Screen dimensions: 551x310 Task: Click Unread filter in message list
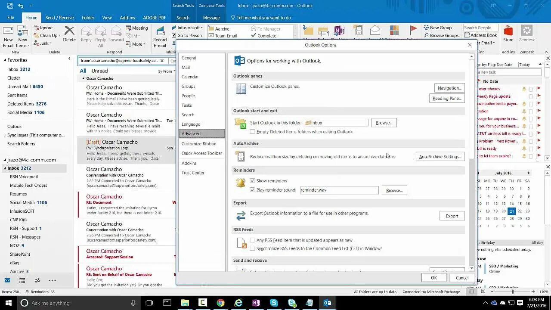[99, 71]
